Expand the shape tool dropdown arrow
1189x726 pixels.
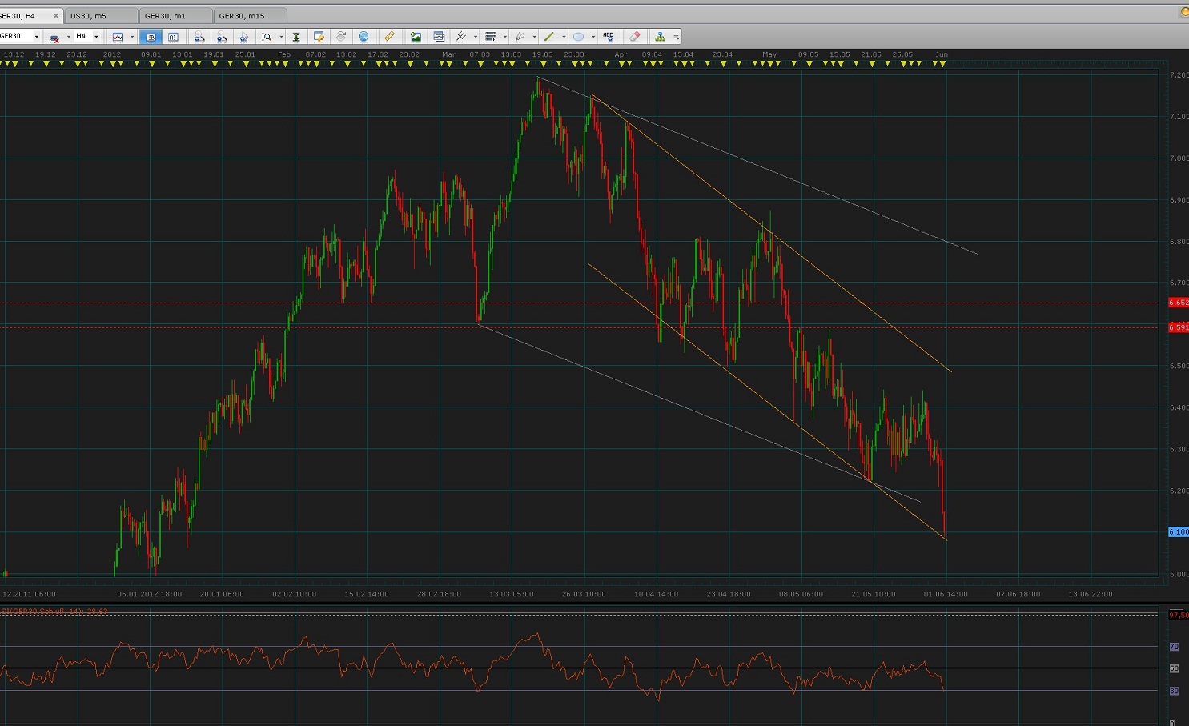pyautogui.click(x=593, y=37)
